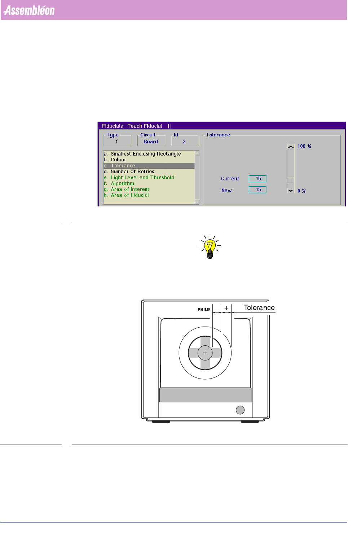Click the list scrollbar down arrow

point(197,202)
